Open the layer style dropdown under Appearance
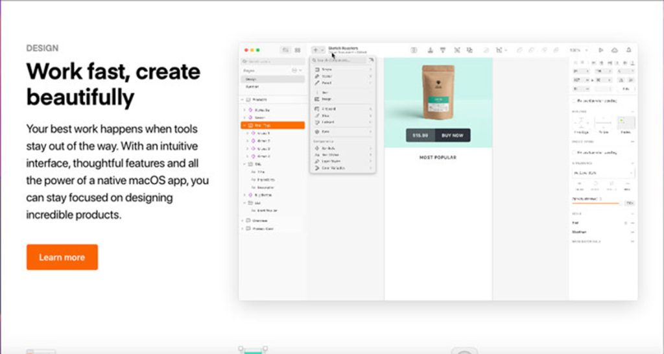This screenshot has height=354, width=664. tap(604, 172)
